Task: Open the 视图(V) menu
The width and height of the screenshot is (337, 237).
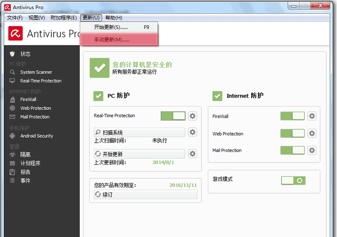Action: [37, 18]
